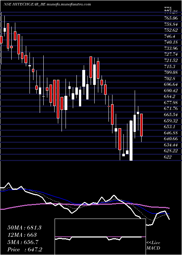The image size is (182, 255).
Task: Click the 702.8 price axis label
Action: click(x=170, y=78)
